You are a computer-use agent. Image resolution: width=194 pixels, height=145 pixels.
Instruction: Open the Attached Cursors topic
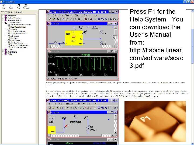(17, 43)
